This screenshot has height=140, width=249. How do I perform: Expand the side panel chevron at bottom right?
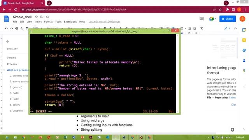(x=244, y=129)
